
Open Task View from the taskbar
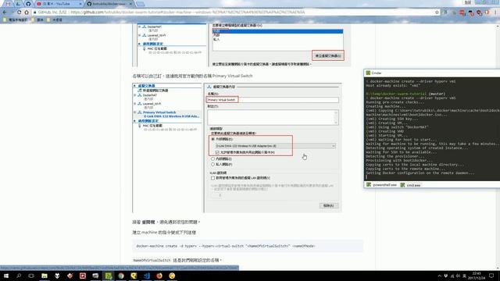[31, 276]
